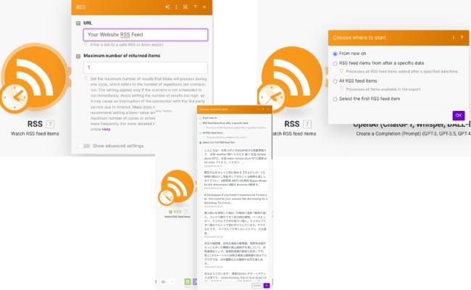Select From now on in the large dialog
Image resolution: width=471 pixels, height=290 pixels.
(335, 54)
